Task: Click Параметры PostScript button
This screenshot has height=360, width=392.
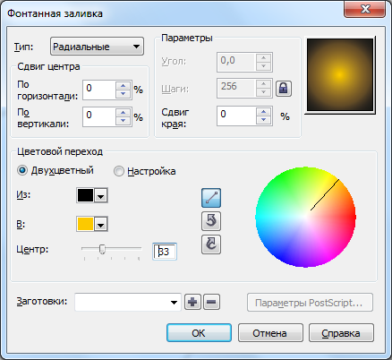Action: tap(310, 303)
